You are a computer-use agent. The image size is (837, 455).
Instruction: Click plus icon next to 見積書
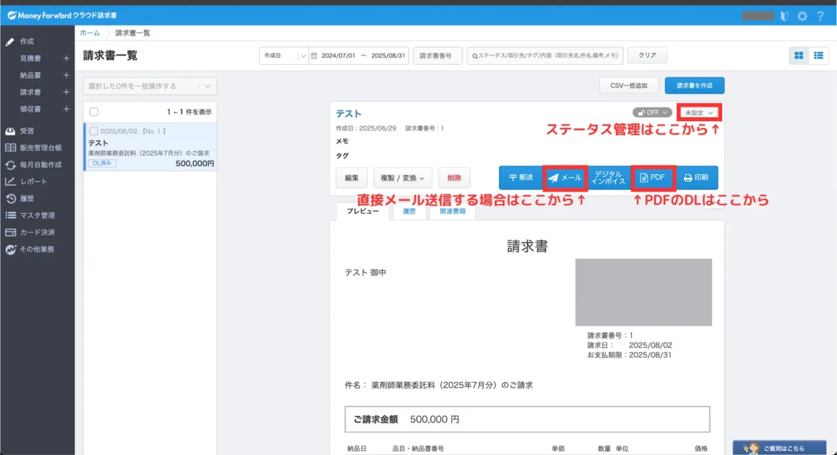coord(66,58)
